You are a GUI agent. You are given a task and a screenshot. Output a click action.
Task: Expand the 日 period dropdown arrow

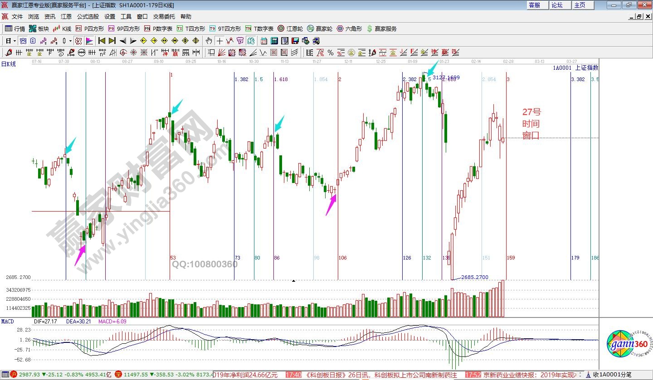(15, 41)
